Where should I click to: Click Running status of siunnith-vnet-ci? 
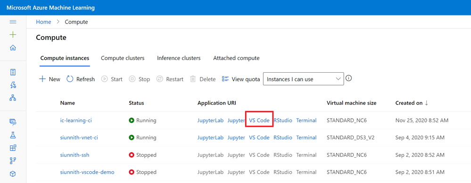click(x=143, y=137)
